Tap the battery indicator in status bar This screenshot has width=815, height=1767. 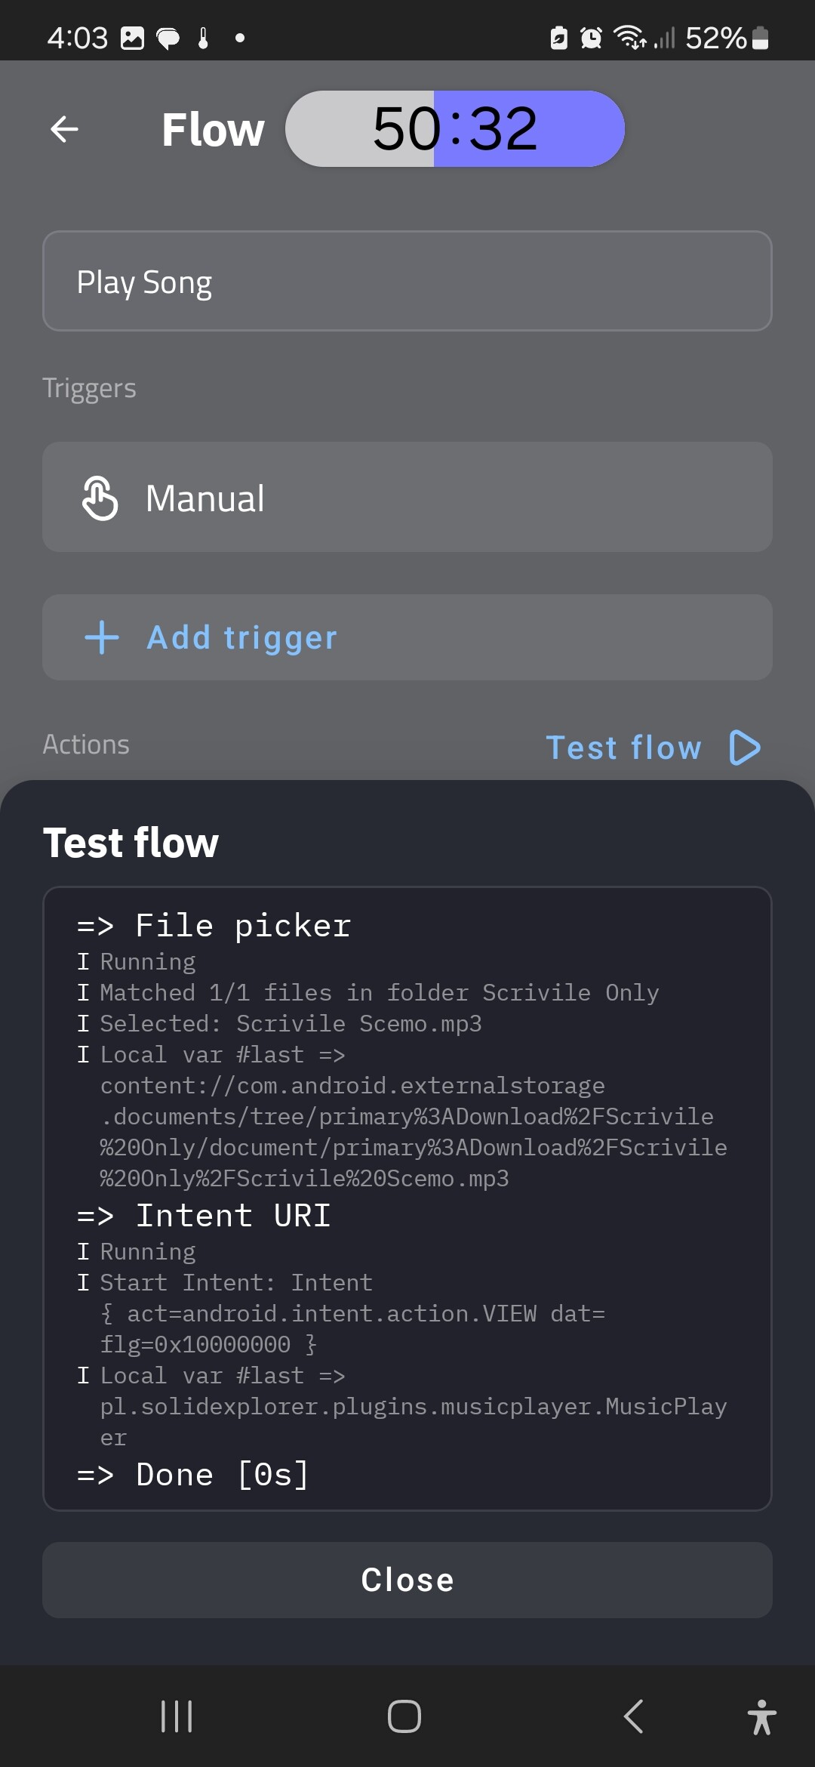pos(760,38)
